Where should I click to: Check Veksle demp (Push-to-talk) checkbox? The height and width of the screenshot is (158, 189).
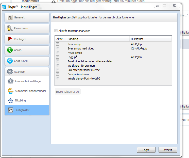[x=58, y=78]
